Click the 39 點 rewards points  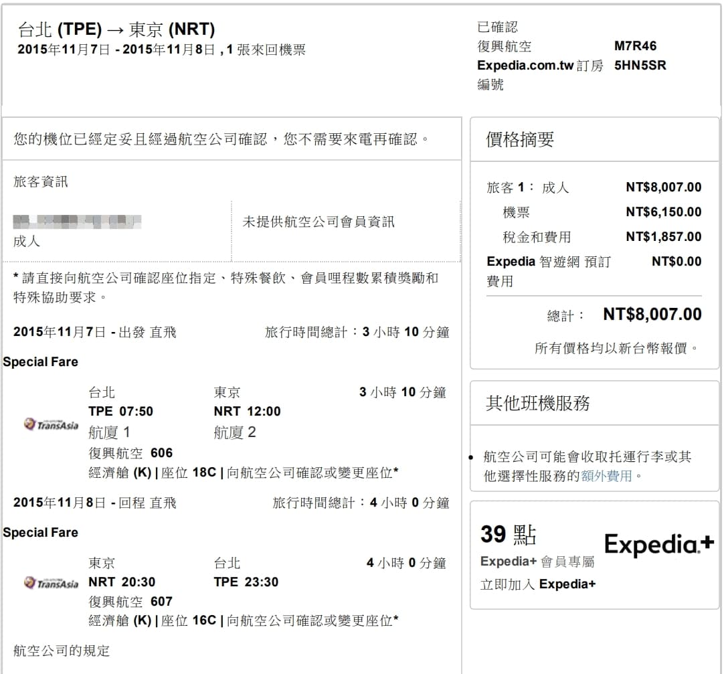(x=509, y=535)
